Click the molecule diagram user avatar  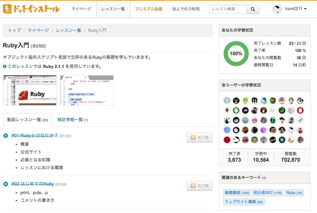click(x=273, y=110)
